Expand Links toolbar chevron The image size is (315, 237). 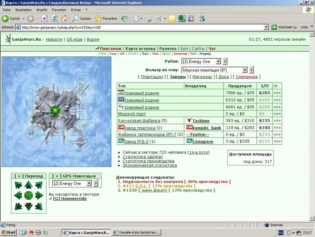click(312, 26)
